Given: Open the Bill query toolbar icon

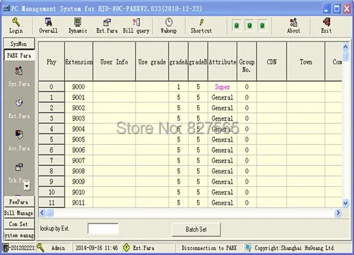Looking at the screenshot, I should [136, 23].
